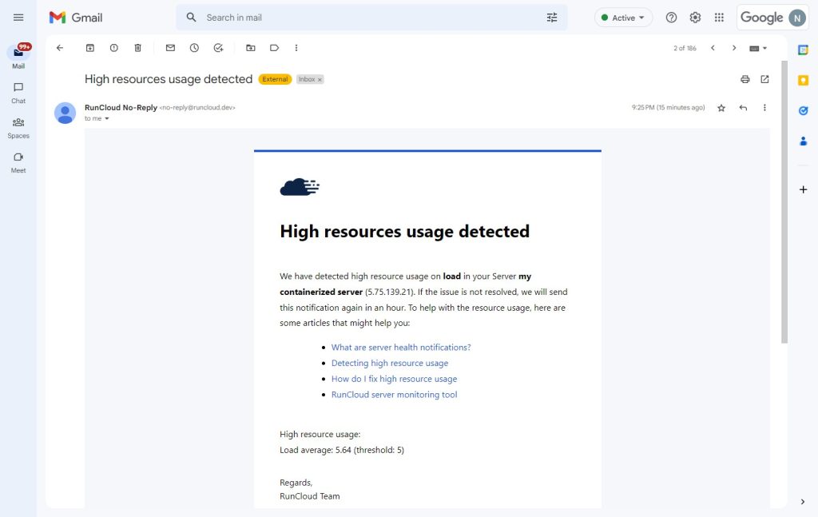Open Google Keep side panel
The width and height of the screenshot is (818, 517).
pyautogui.click(x=804, y=81)
